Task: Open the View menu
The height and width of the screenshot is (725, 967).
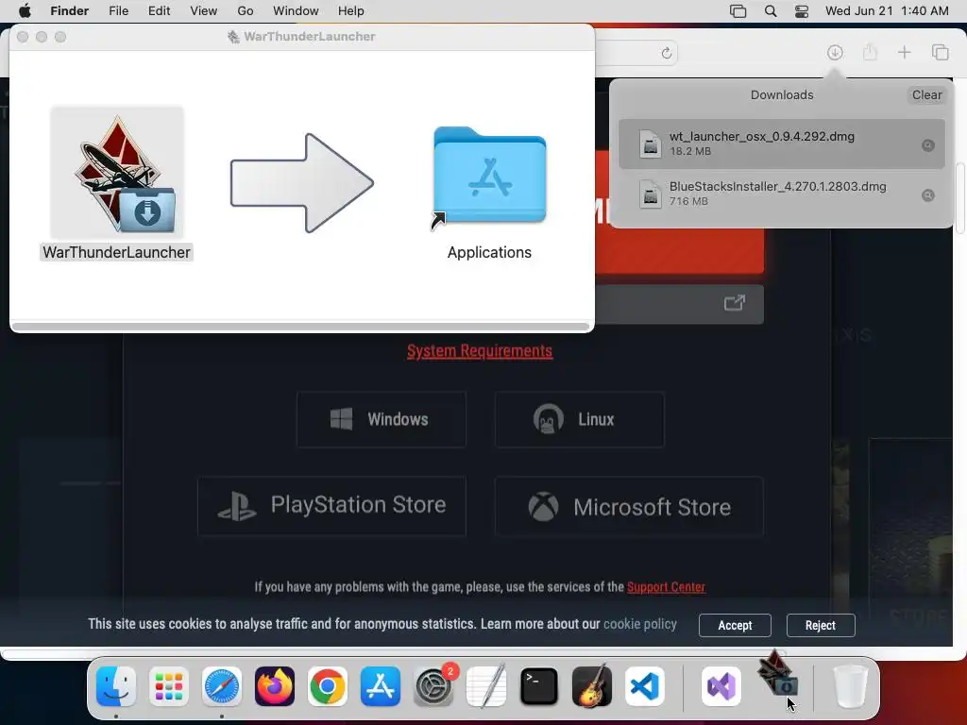Action: coord(204,11)
